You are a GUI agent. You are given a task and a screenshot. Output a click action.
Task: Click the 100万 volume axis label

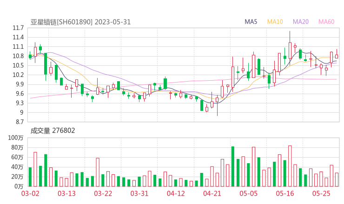pos(16,138)
